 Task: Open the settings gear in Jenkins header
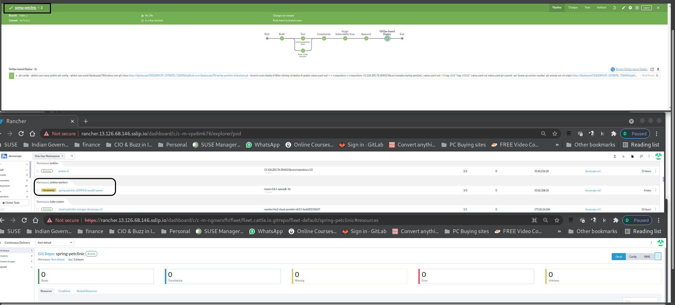(x=630, y=8)
